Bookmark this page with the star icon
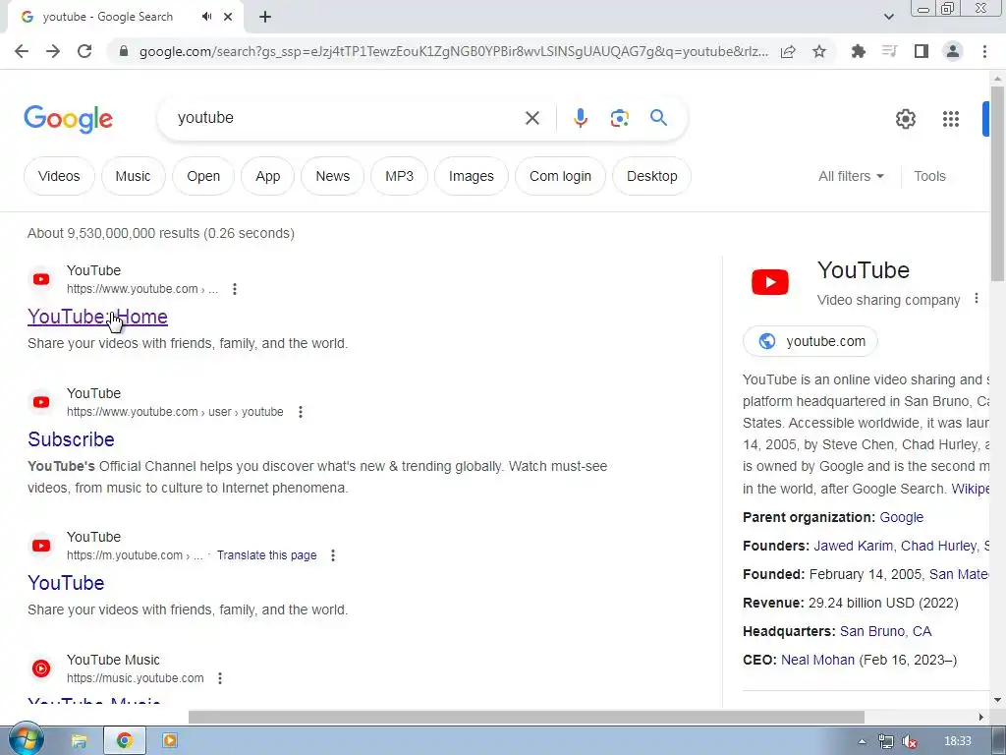Screen dimensions: 1006x755 [x=818, y=51]
